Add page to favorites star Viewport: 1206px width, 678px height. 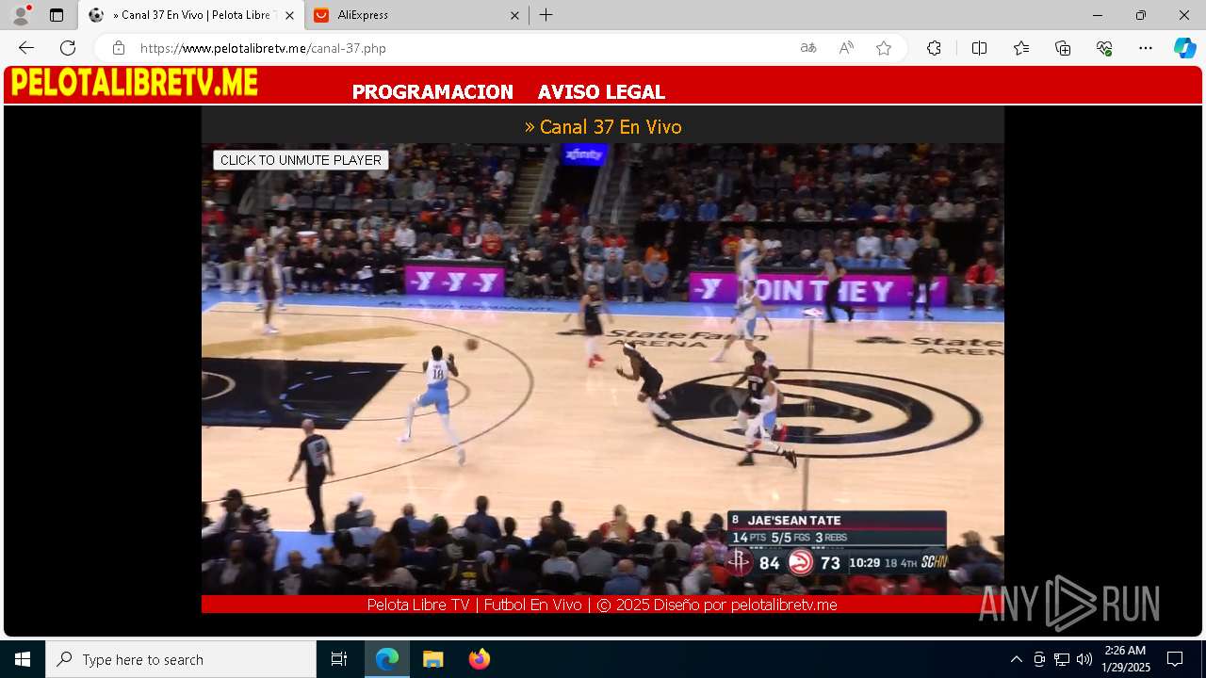tap(884, 48)
